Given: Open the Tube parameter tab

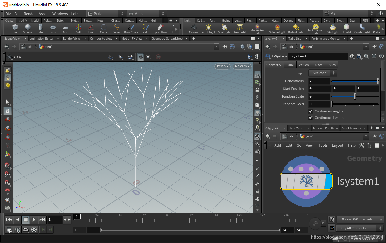Looking at the screenshot, I should coord(290,65).
